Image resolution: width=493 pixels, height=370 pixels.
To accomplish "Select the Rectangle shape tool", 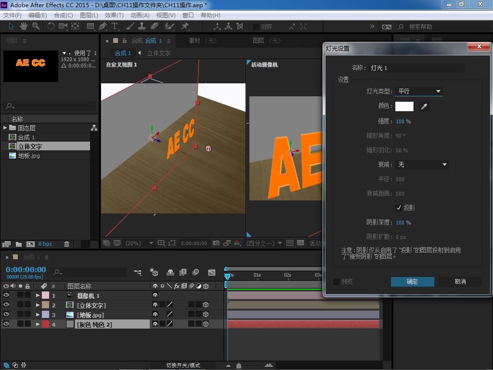I will pos(91,26).
